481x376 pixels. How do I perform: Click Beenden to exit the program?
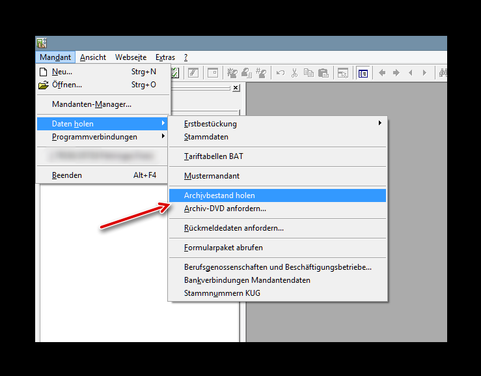pyautogui.click(x=67, y=175)
